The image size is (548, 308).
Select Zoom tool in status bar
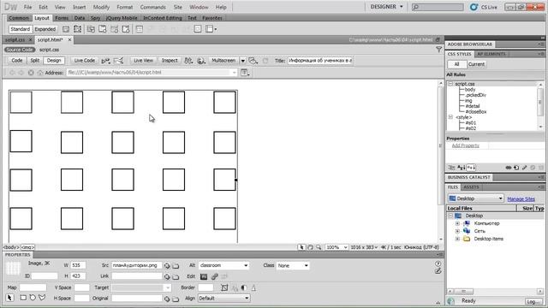pyautogui.click(x=319, y=247)
